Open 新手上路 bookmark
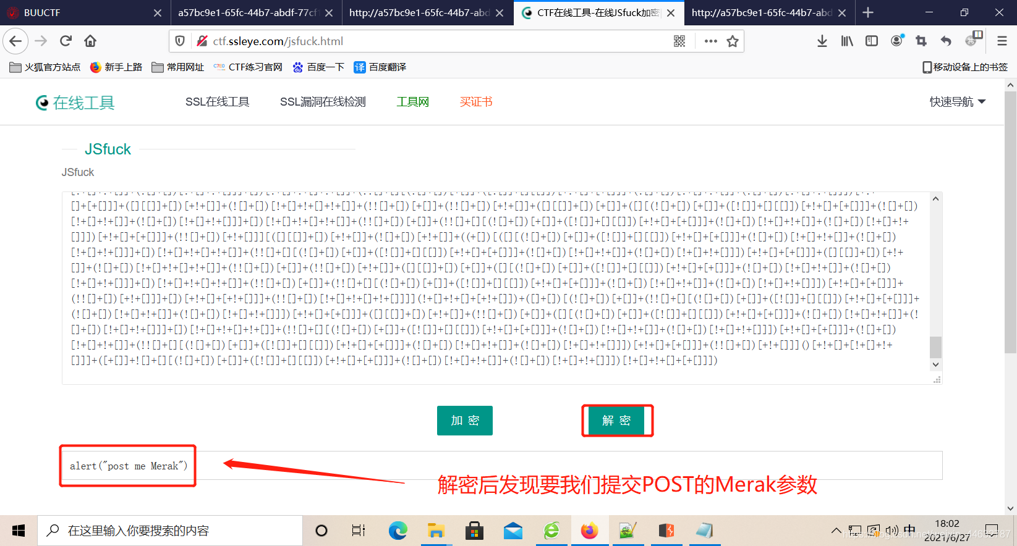 pos(116,67)
